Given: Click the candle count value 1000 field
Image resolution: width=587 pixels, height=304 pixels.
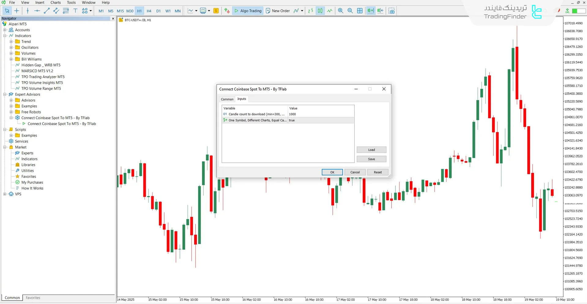Looking at the screenshot, I should [x=321, y=114].
